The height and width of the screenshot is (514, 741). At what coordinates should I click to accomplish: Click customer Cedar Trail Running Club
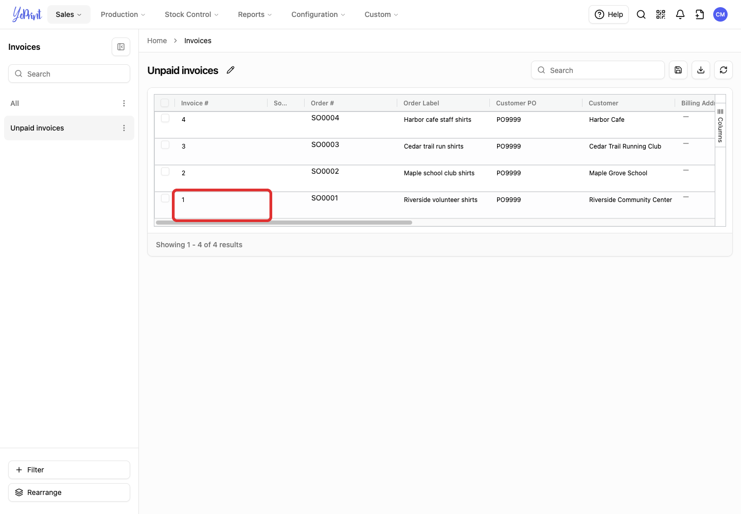(x=625, y=146)
